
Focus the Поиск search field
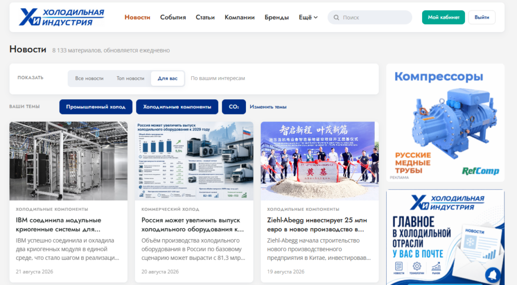click(x=370, y=17)
